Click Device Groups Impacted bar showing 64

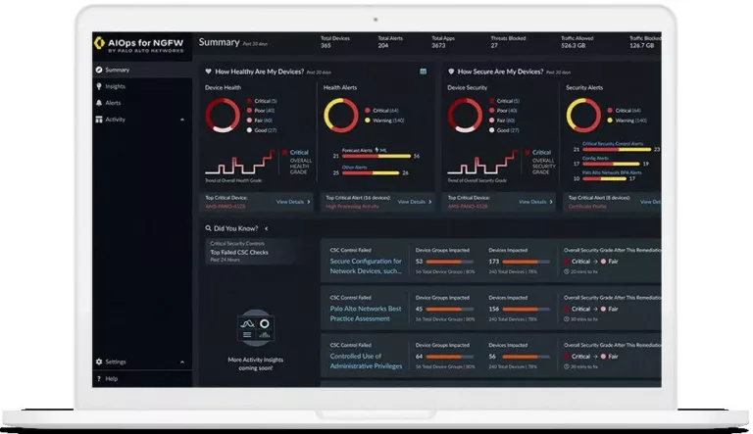click(449, 357)
